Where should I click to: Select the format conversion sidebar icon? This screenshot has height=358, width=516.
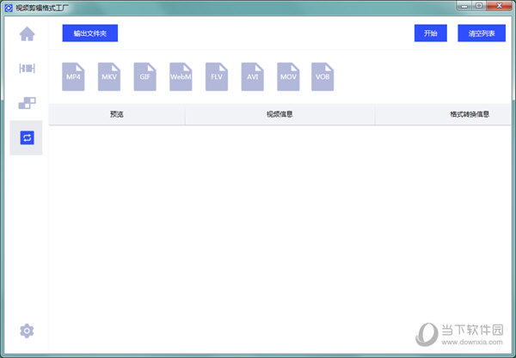coord(27,137)
